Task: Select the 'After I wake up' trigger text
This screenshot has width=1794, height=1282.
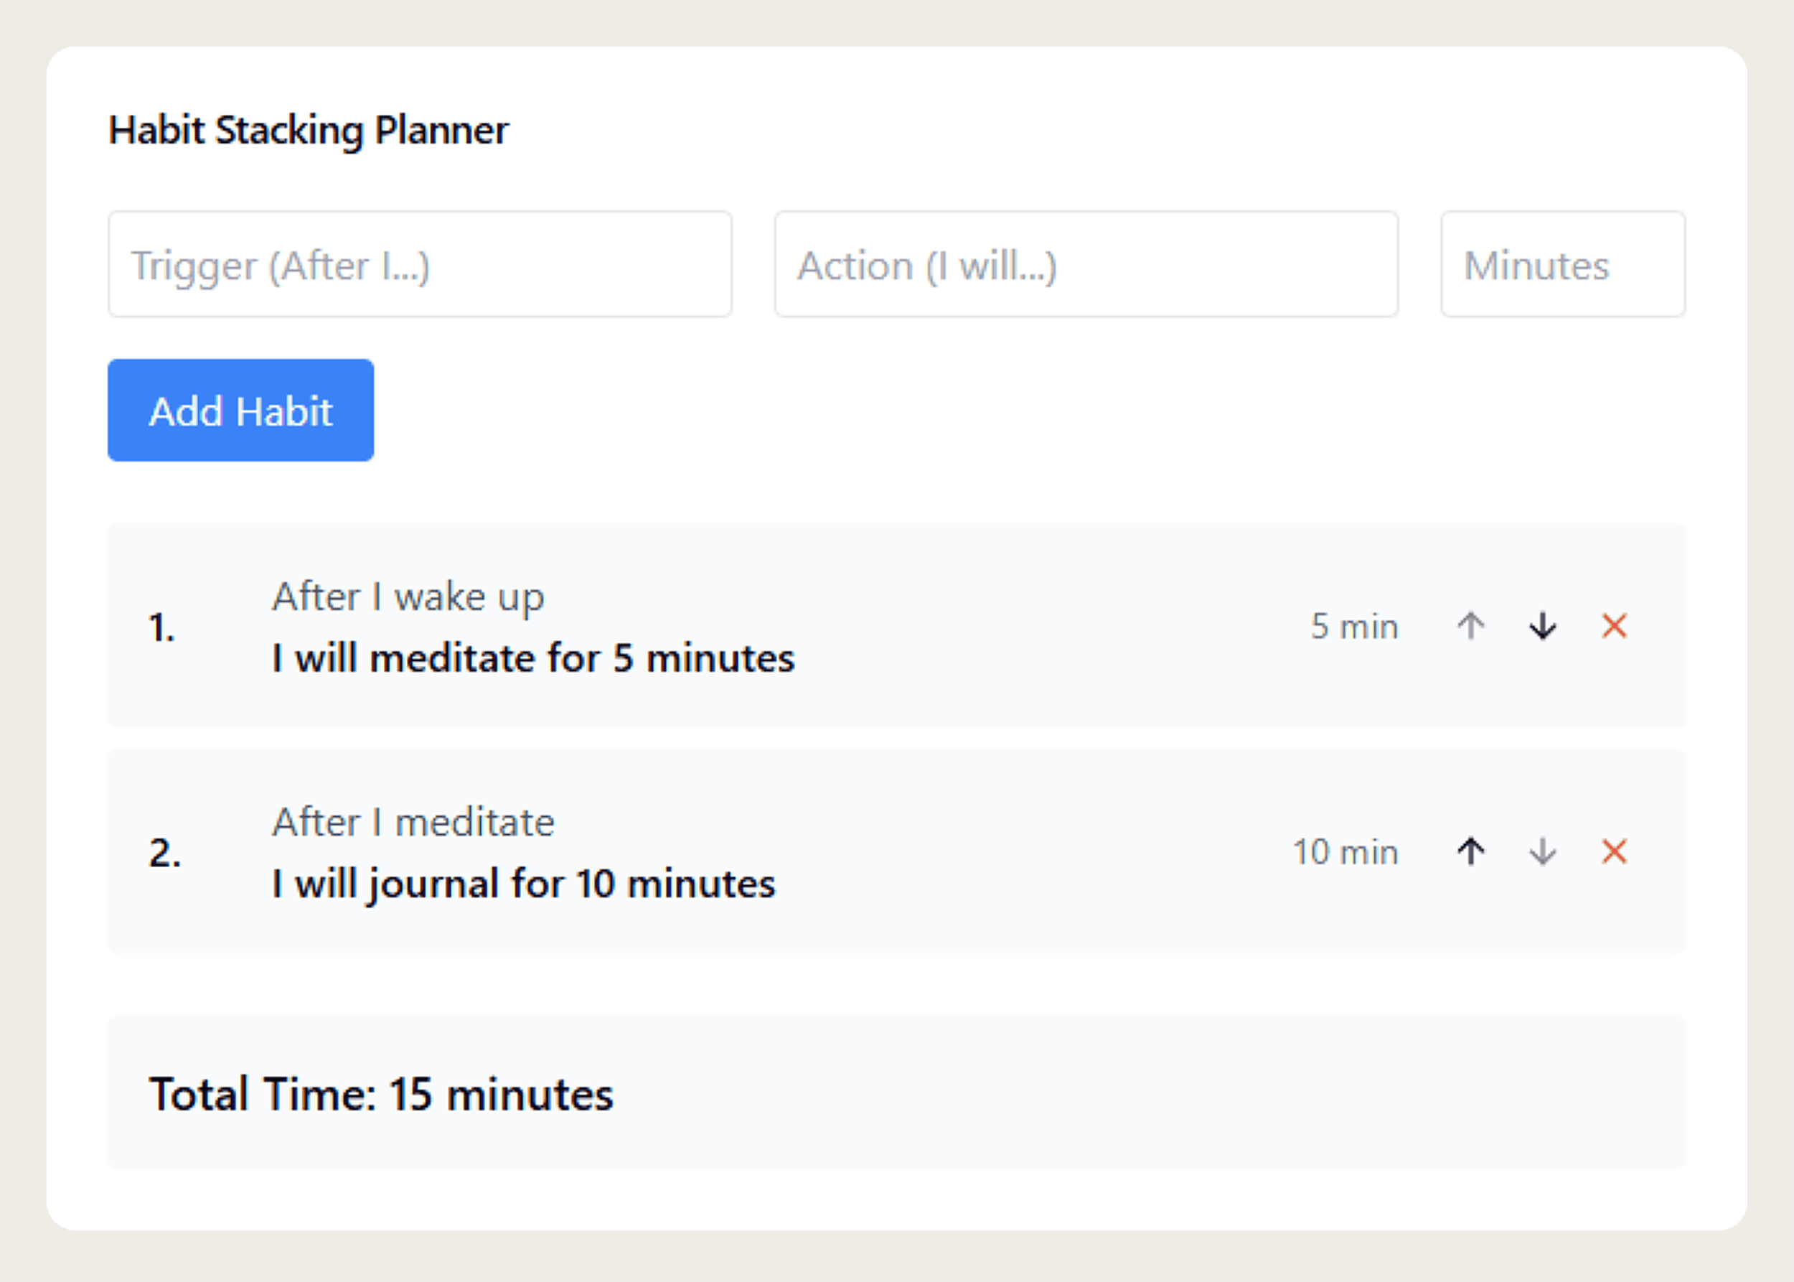Action: click(x=408, y=596)
